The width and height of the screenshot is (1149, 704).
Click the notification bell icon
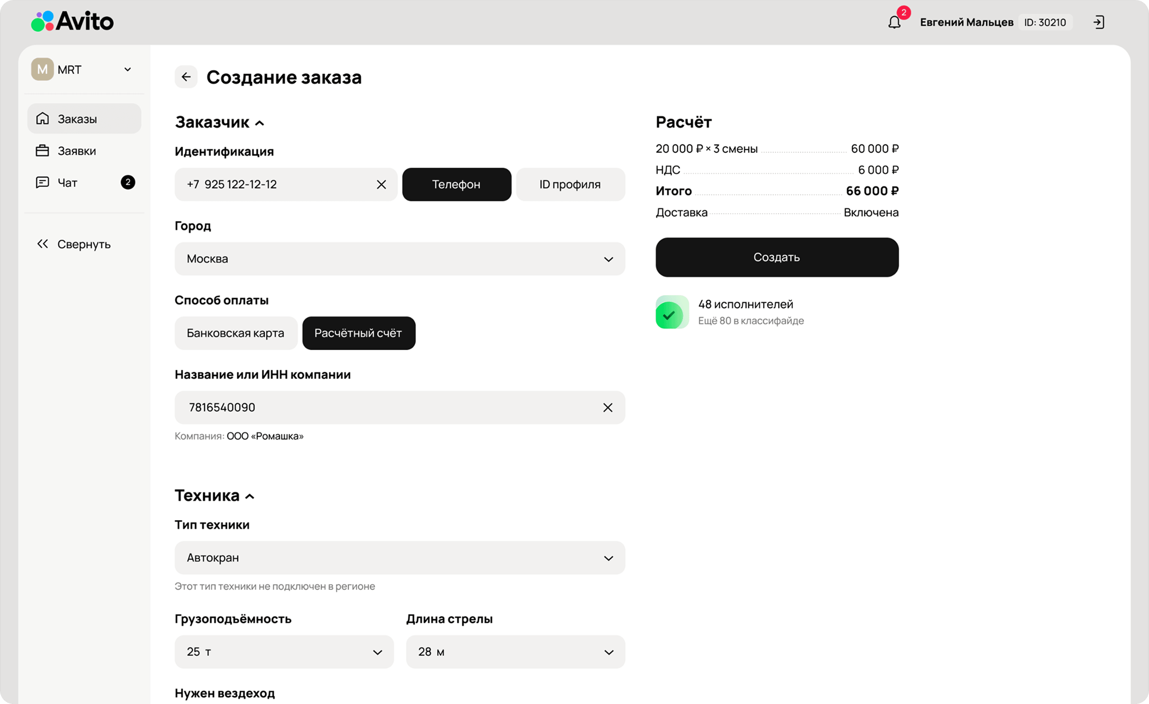click(x=894, y=22)
